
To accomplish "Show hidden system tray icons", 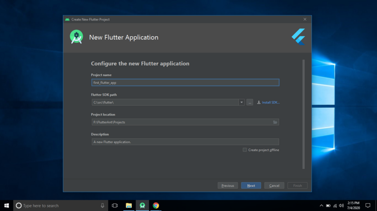I will [321, 206].
